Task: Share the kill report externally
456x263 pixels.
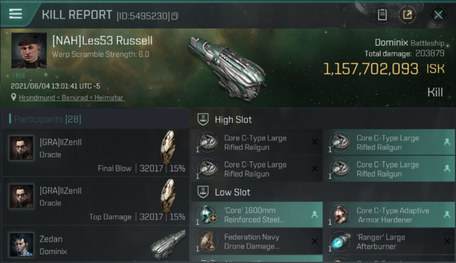Action: coord(407,15)
